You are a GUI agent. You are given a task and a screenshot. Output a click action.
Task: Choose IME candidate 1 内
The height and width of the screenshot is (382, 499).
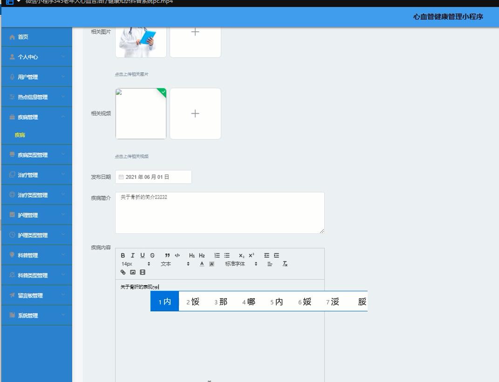[164, 301]
